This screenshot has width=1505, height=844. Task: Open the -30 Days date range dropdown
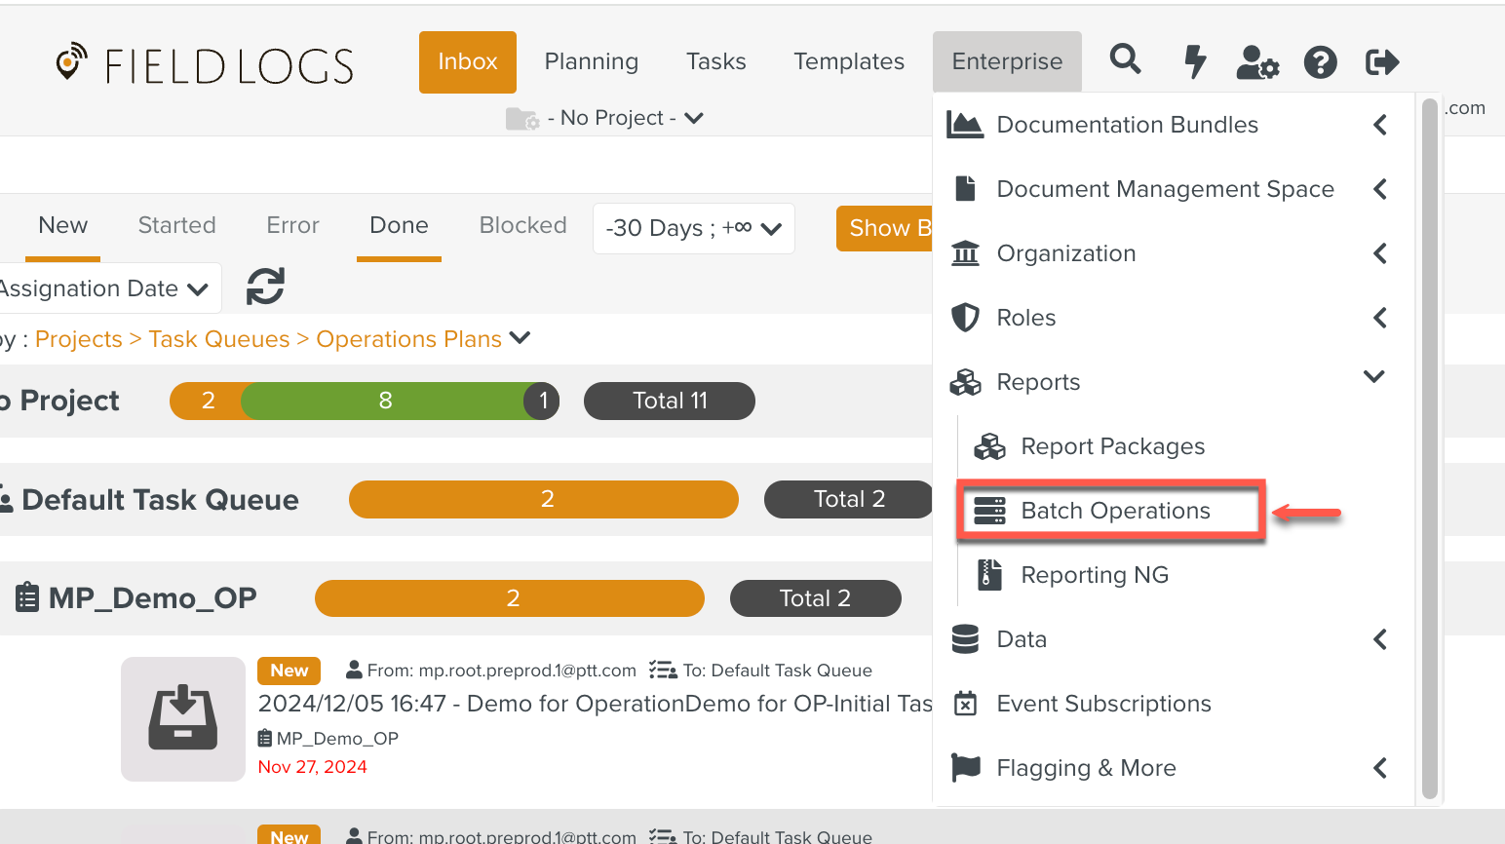[693, 228]
